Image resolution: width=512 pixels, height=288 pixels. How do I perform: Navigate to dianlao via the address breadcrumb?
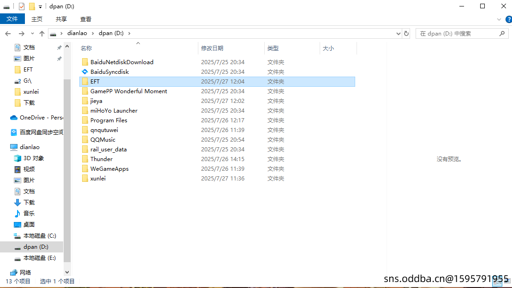[77, 33]
